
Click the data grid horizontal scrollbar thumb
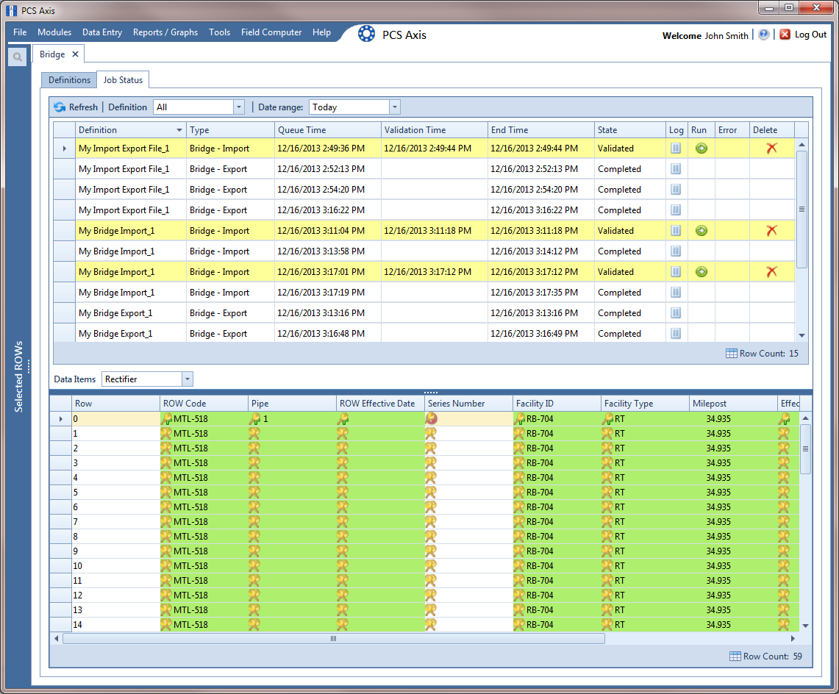333,638
